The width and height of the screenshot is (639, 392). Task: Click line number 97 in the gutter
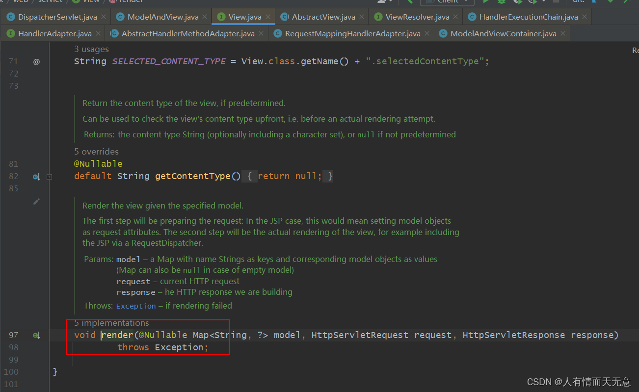pyautogui.click(x=13, y=335)
